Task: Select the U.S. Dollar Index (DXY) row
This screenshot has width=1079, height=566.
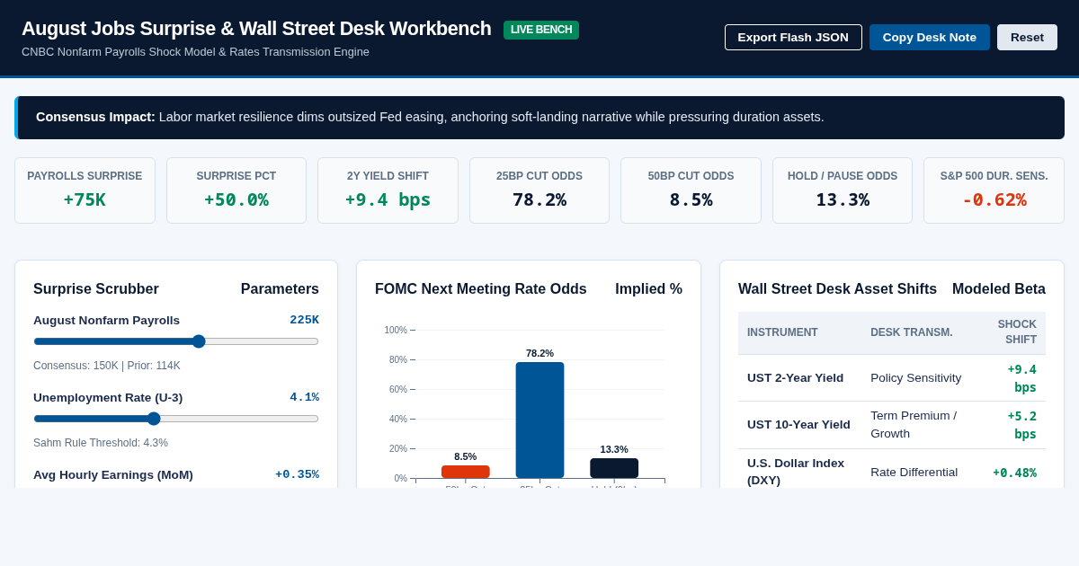Action: (x=892, y=469)
